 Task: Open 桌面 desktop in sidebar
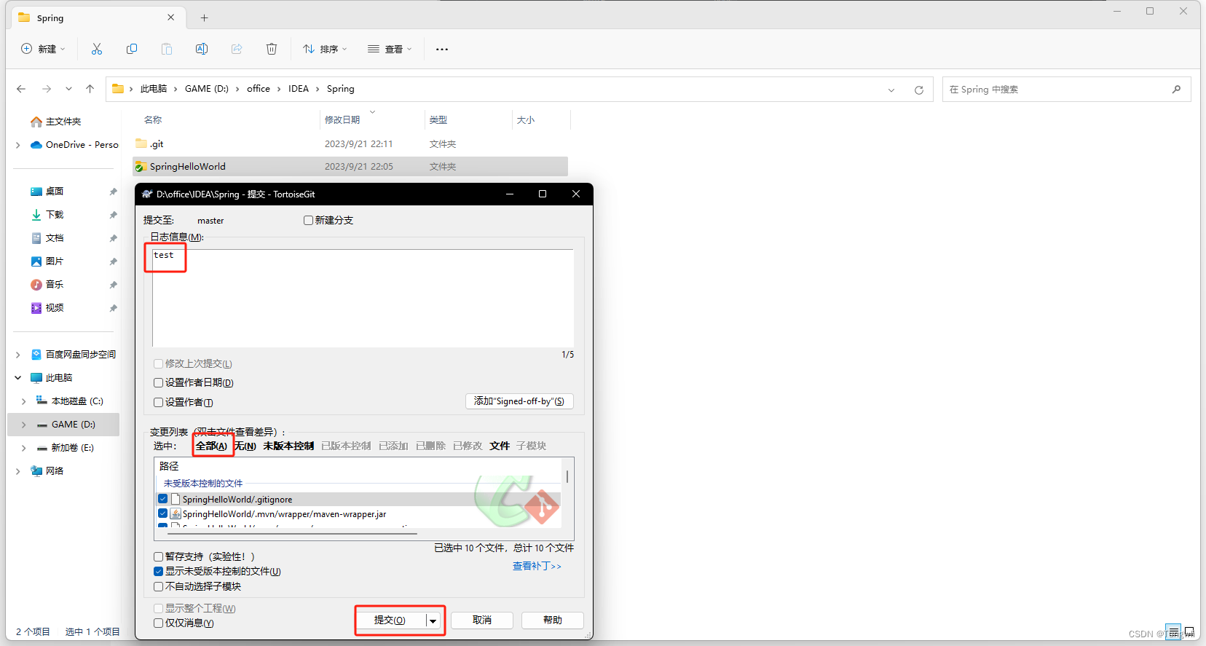pyautogui.click(x=47, y=192)
